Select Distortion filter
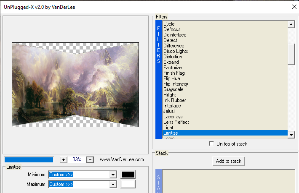Screen dimensions: 299x193 tap(225, 57)
